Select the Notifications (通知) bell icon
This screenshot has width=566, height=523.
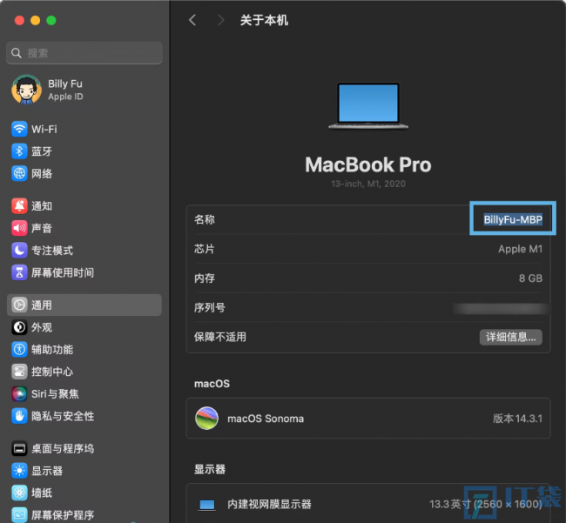tap(19, 206)
